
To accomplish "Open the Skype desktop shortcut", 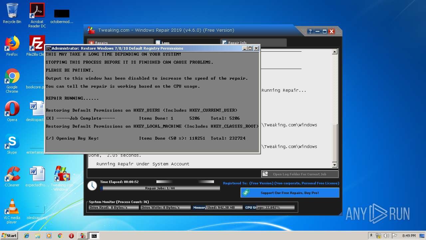I will (12, 144).
